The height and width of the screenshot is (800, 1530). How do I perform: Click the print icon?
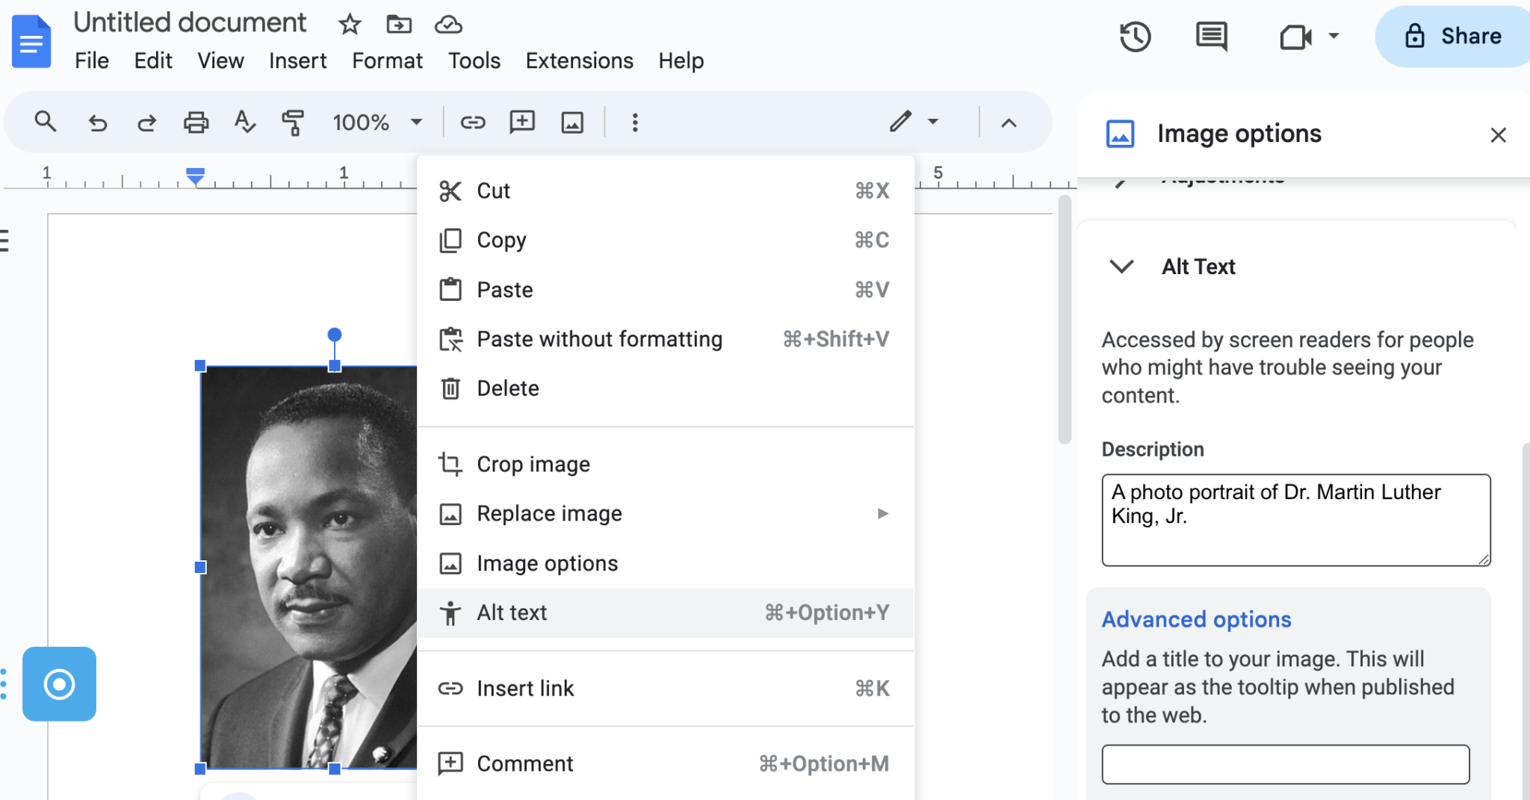pos(196,123)
